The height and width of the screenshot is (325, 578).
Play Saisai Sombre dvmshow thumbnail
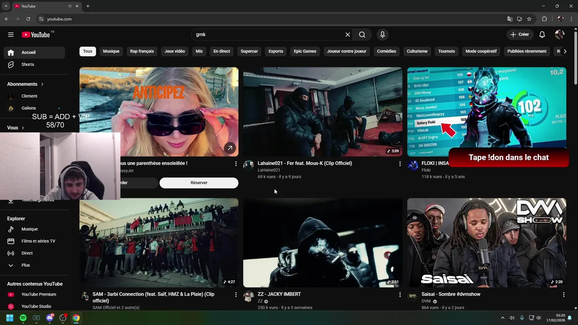click(x=486, y=242)
